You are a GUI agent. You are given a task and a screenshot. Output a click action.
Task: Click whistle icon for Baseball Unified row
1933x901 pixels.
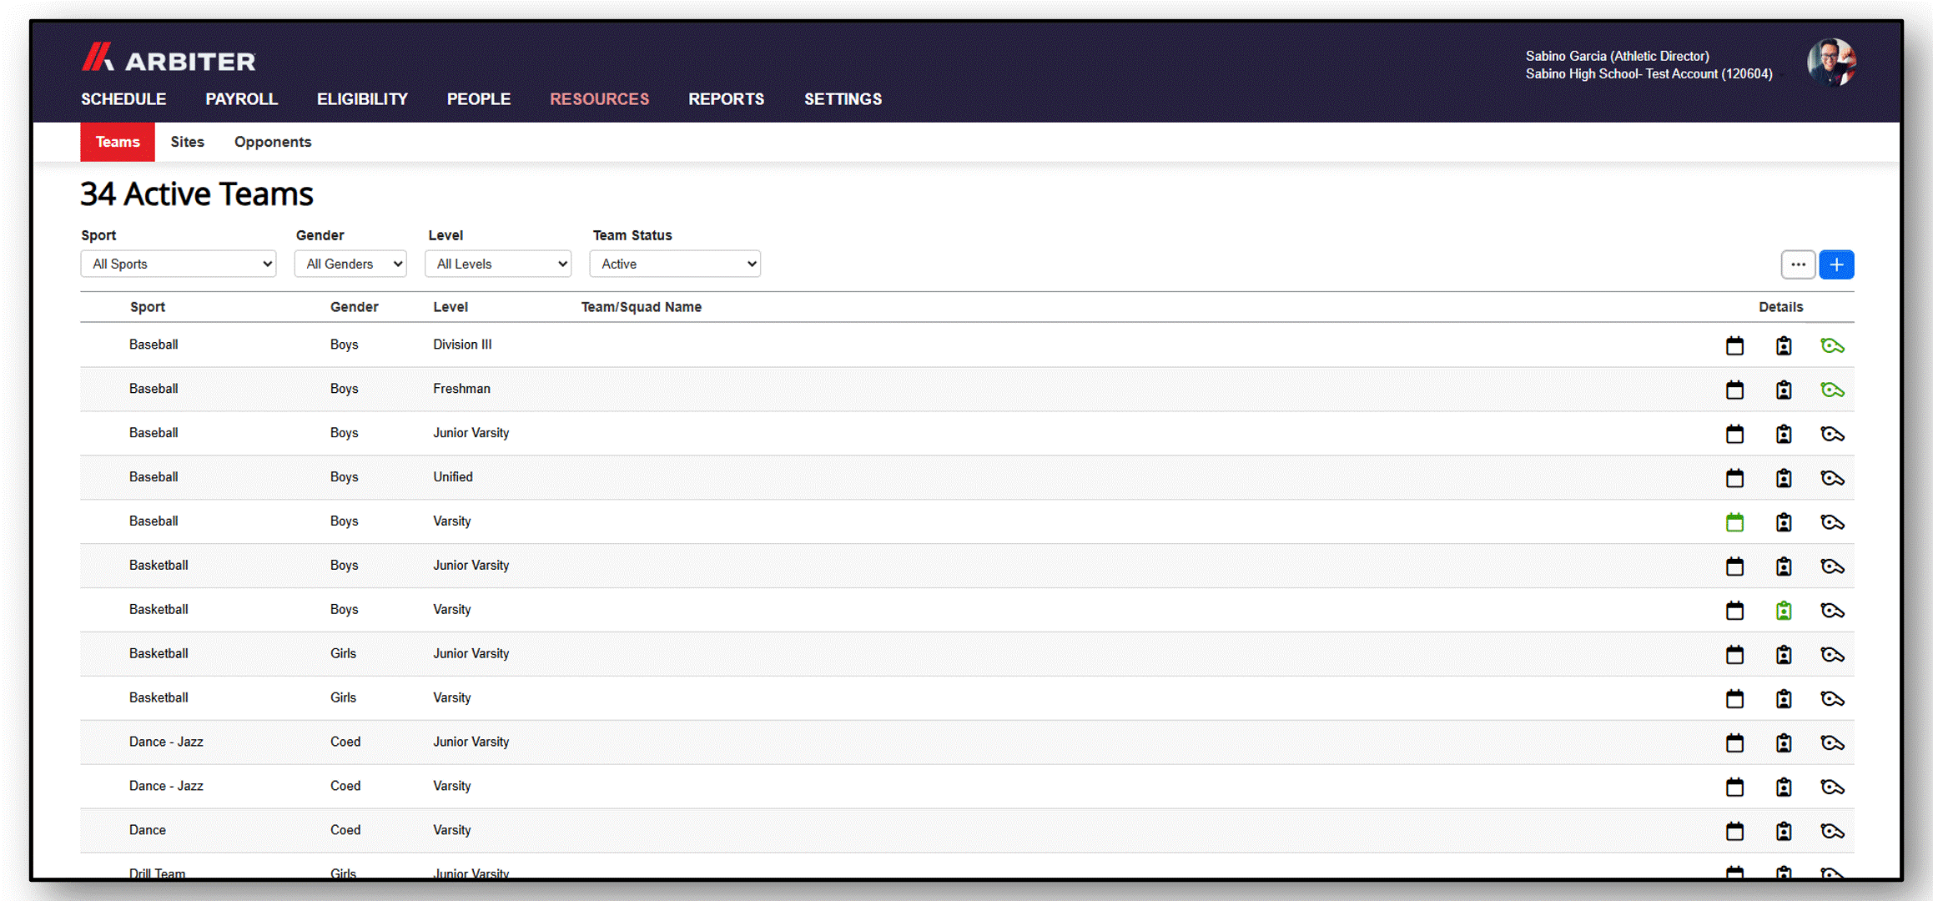[x=1832, y=478]
